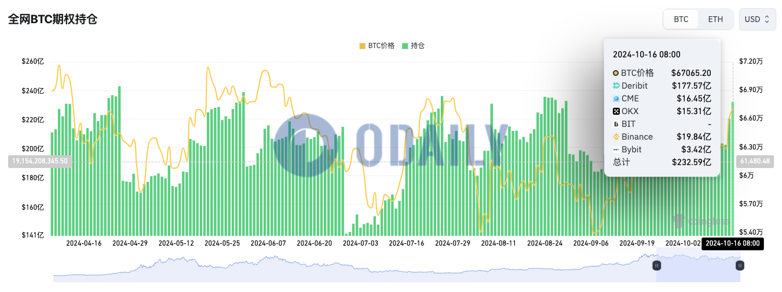The width and height of the screenshot is (782, 292).
Task: Click the x-axis highlighted label 2024-10-16 08:00
Action: coord(733,244)
